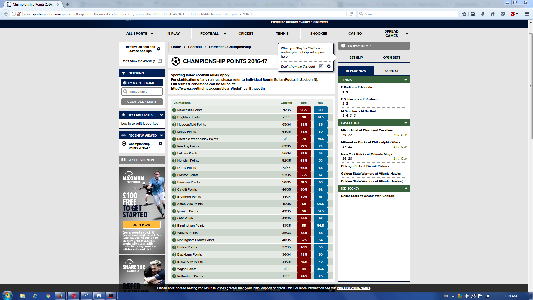This screenshot has height=300, width=533.
Task: Go to Football breadcrumb link
Action: (x=195, y=47)
